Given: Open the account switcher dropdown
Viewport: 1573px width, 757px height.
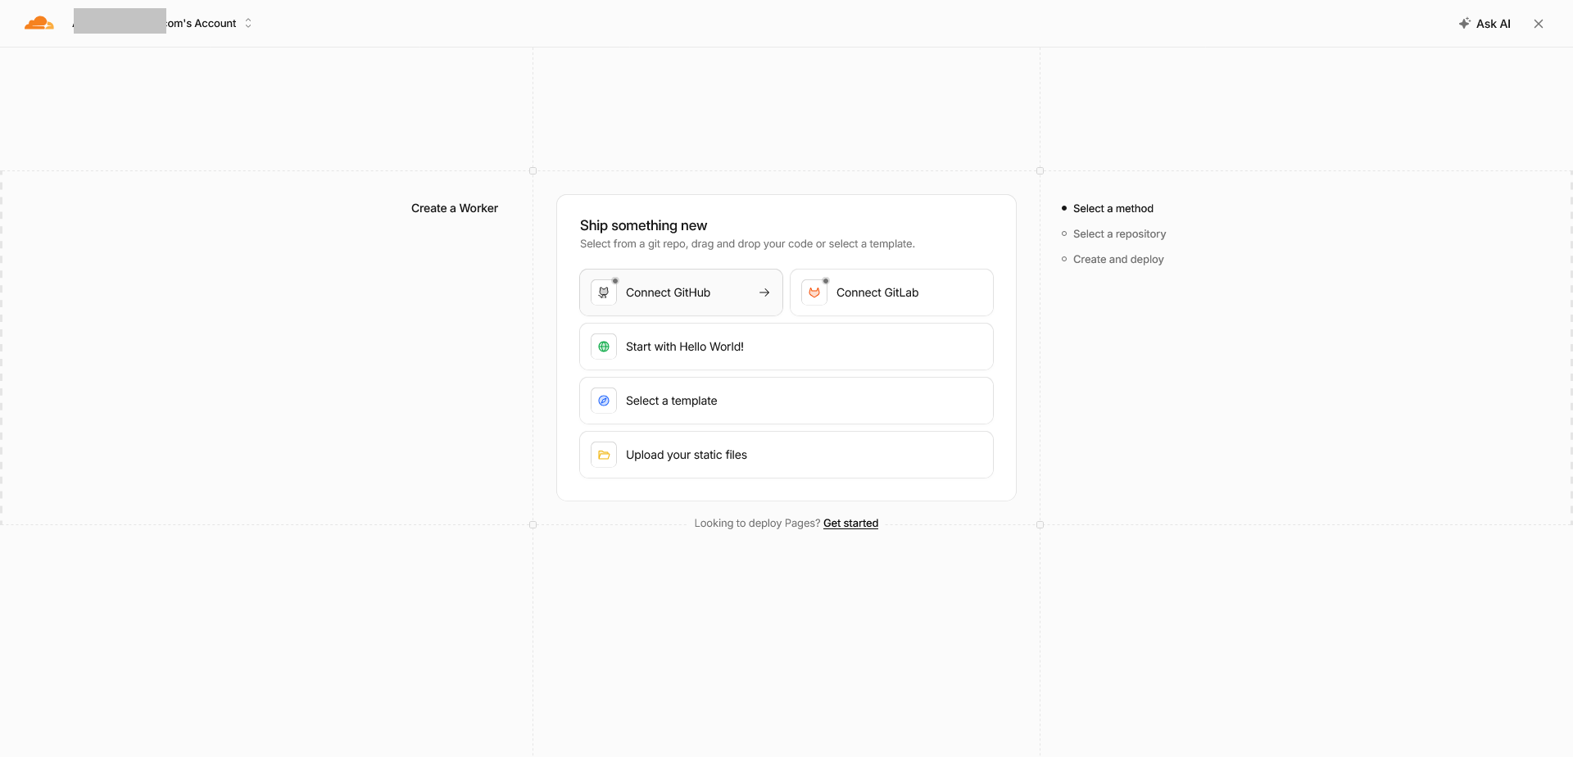Looking at the screenshot, I should coord(162,23).
